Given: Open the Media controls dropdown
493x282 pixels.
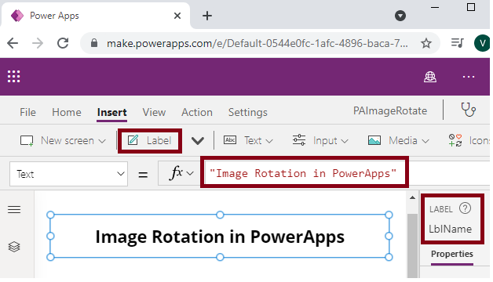Looking at the screenshot, I should [398, 140].
